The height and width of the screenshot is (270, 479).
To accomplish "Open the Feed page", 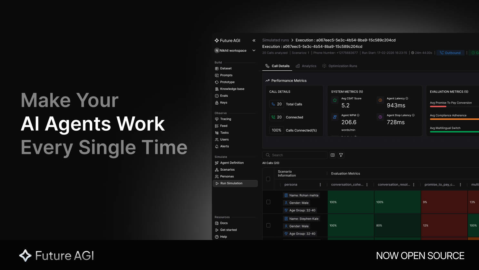I will coord(221,126).
